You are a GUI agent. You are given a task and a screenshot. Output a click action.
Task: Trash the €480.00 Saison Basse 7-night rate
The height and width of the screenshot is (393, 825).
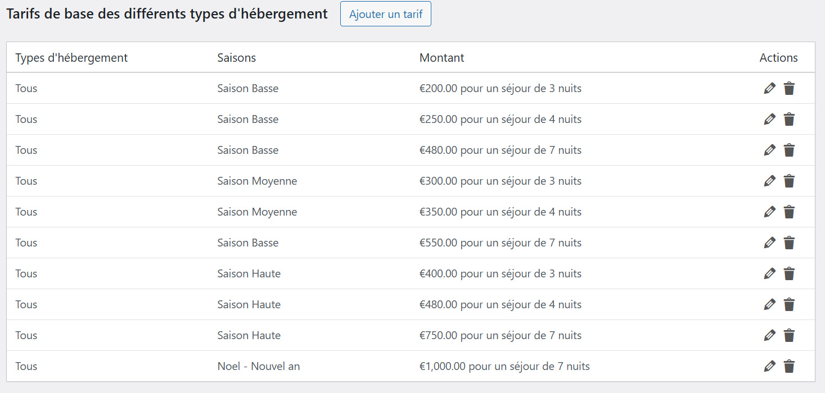click(x=789, y=150)
